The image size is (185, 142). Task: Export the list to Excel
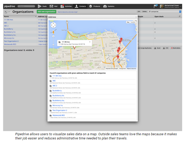tap(157, 48)
